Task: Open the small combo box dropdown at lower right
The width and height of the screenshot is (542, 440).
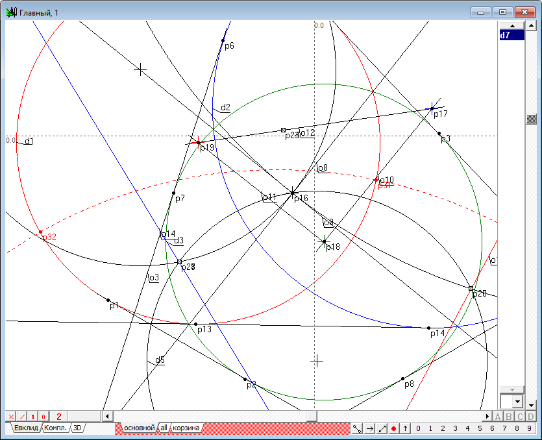Action: coord(517,402)
